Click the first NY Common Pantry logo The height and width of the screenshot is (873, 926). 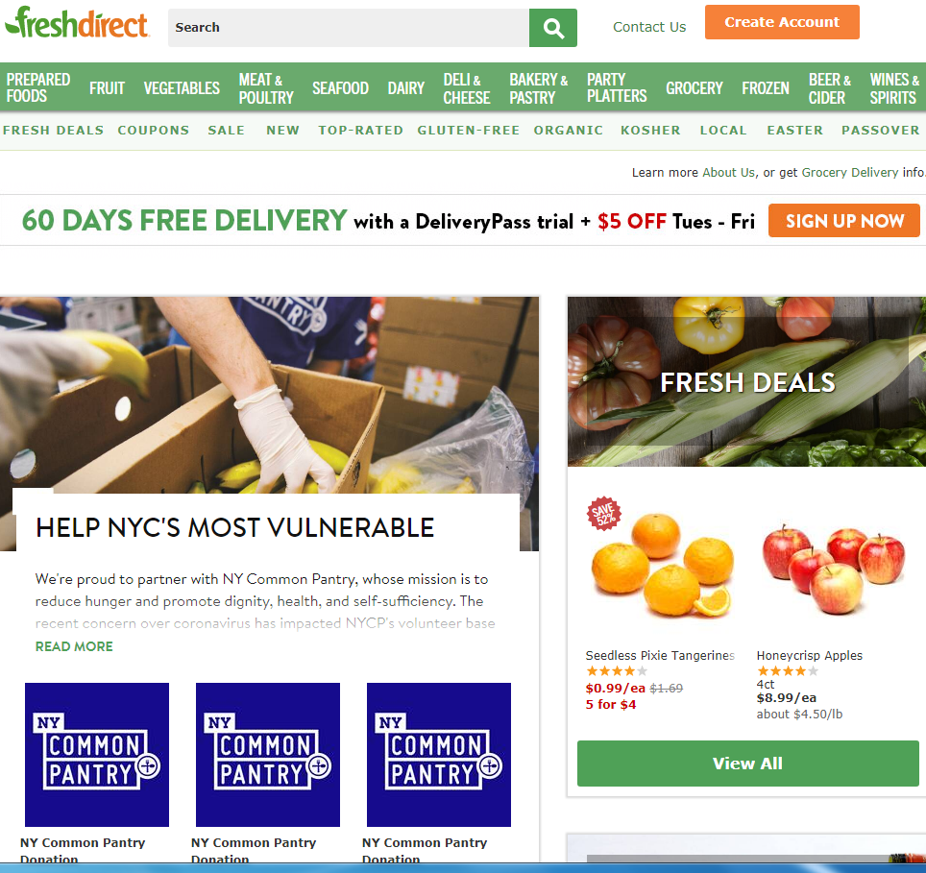(x=97, y=754)
